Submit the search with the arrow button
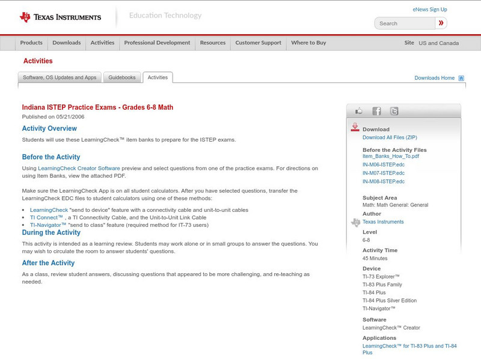 tap(441, 23)
